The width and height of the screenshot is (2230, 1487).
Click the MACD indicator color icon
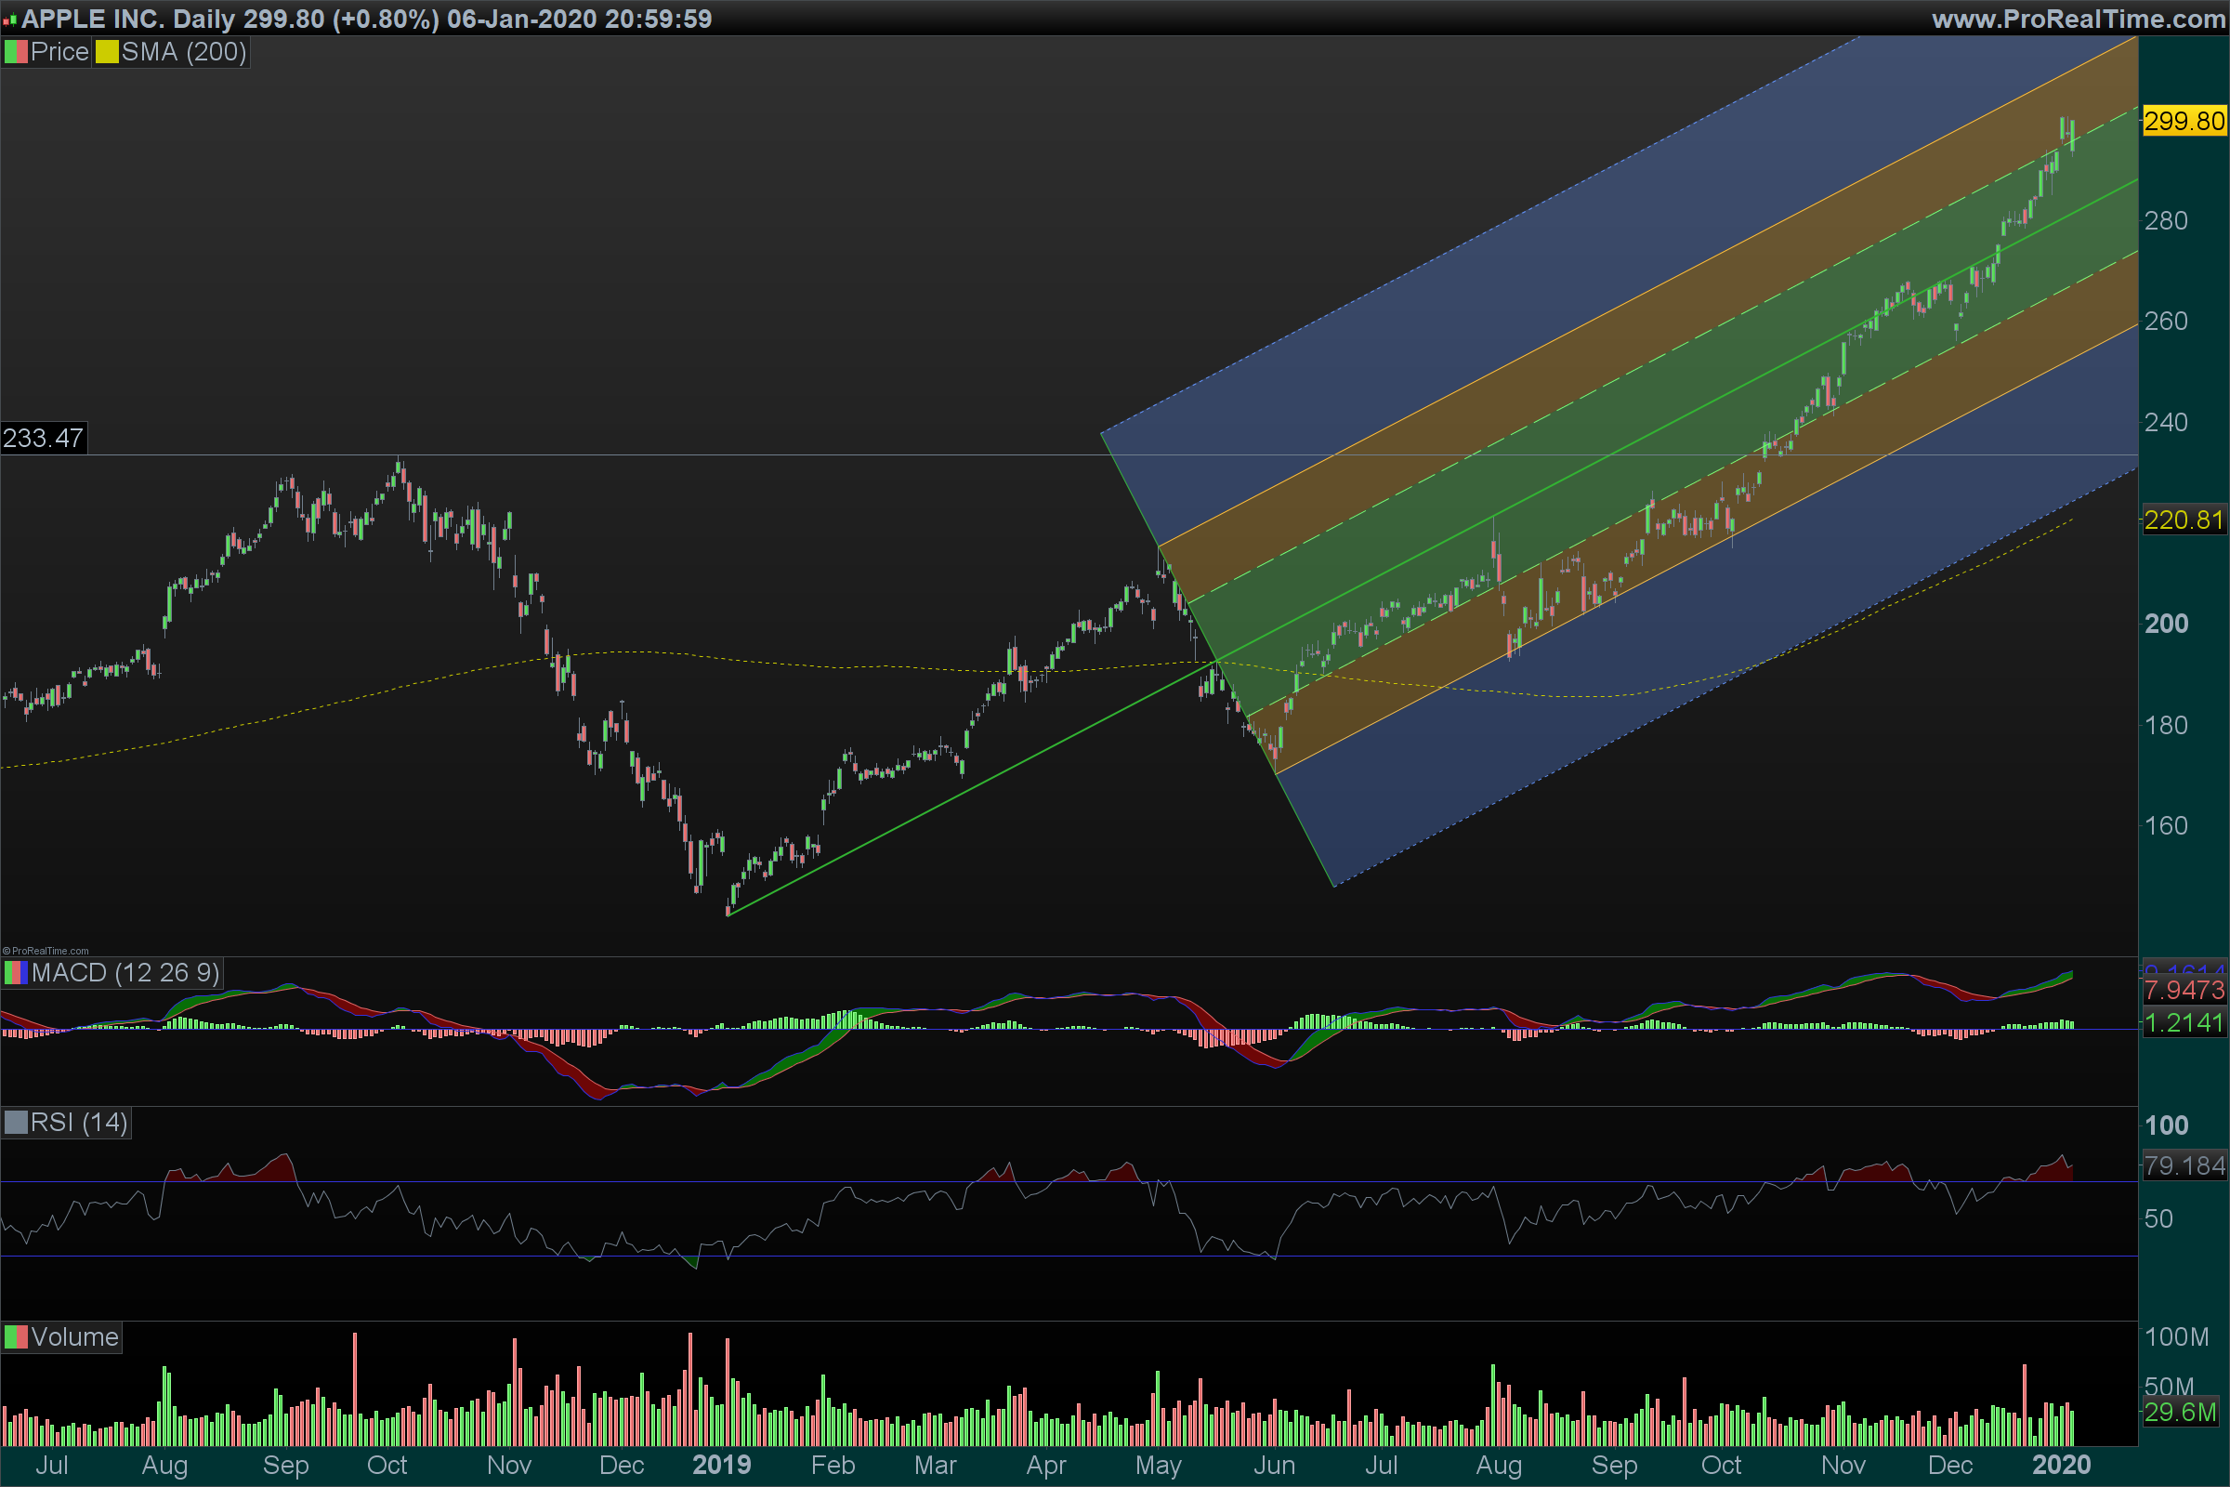[x=16, y=973]
